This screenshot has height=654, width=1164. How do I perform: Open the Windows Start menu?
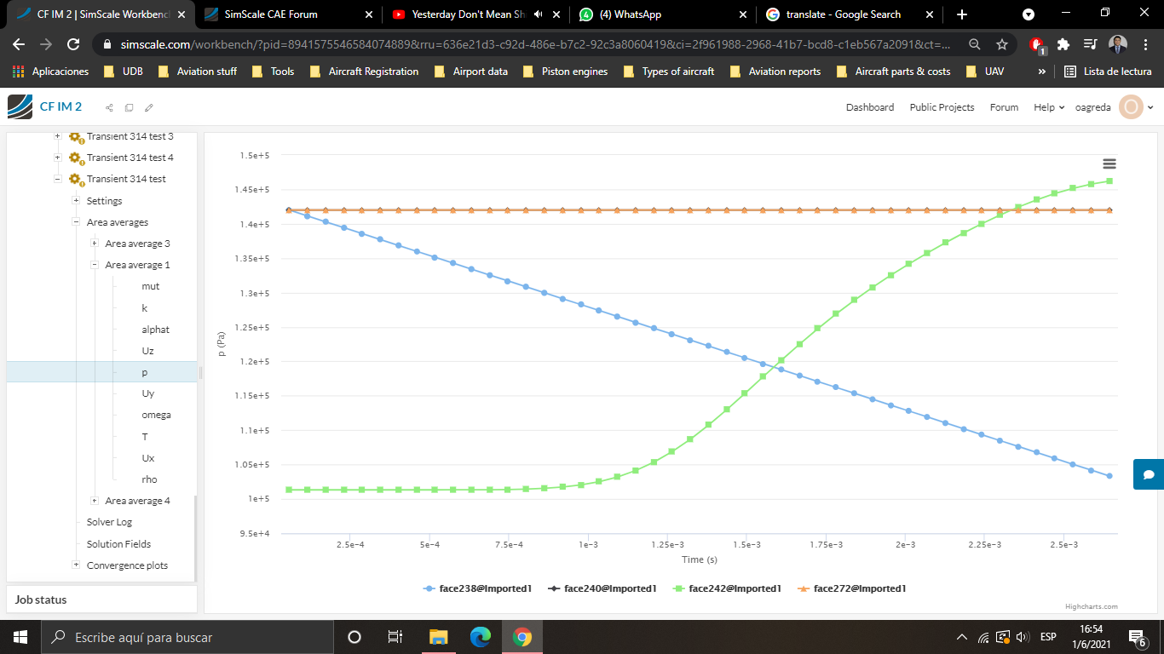[20, 637]
